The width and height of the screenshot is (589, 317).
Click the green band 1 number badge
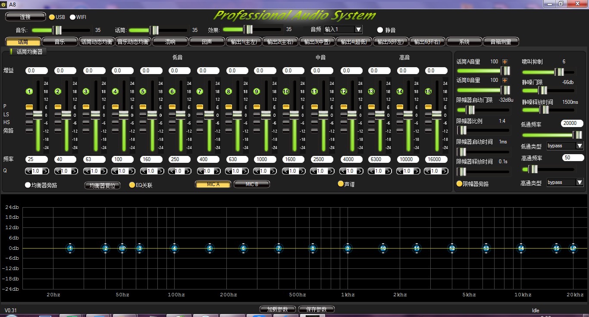[29, 91]
